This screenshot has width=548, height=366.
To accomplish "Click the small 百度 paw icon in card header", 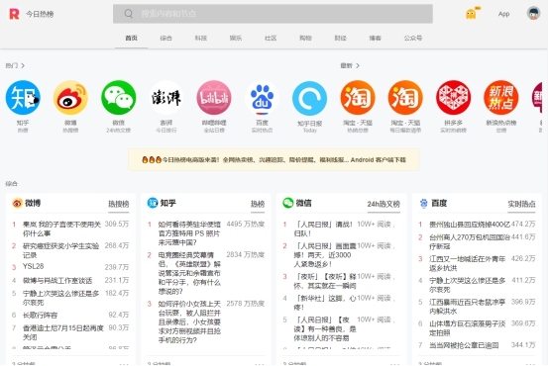I will click(423, 203).
